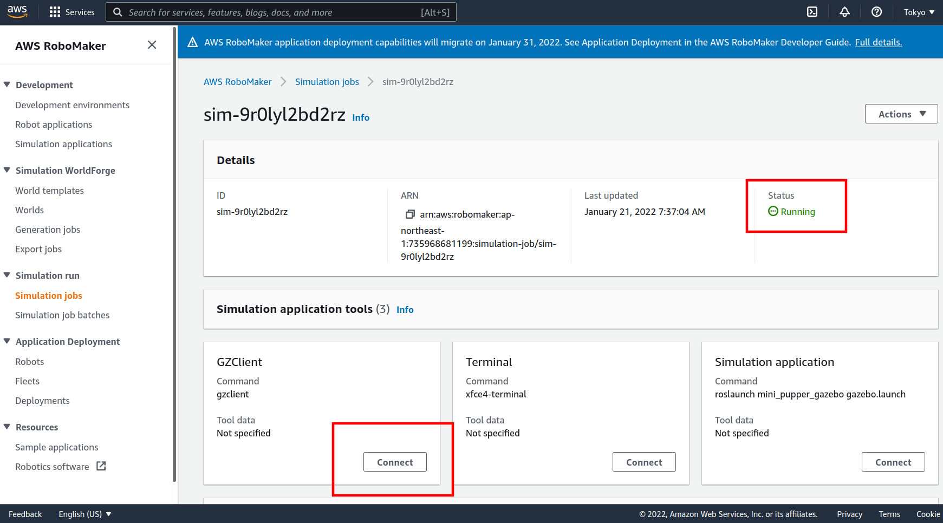
Task: Select the roslaunch command text
Action: (x=810, y=394)
